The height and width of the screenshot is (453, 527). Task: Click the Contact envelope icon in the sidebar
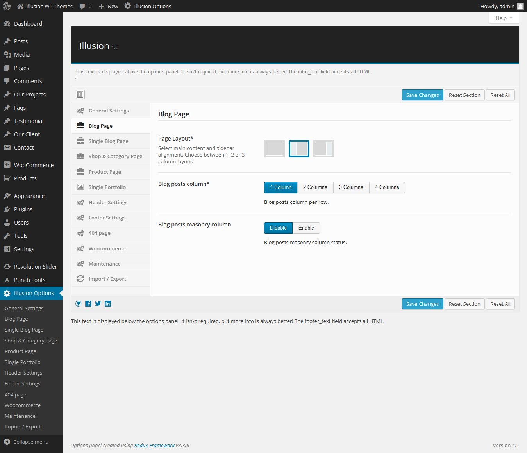[7, 148]
